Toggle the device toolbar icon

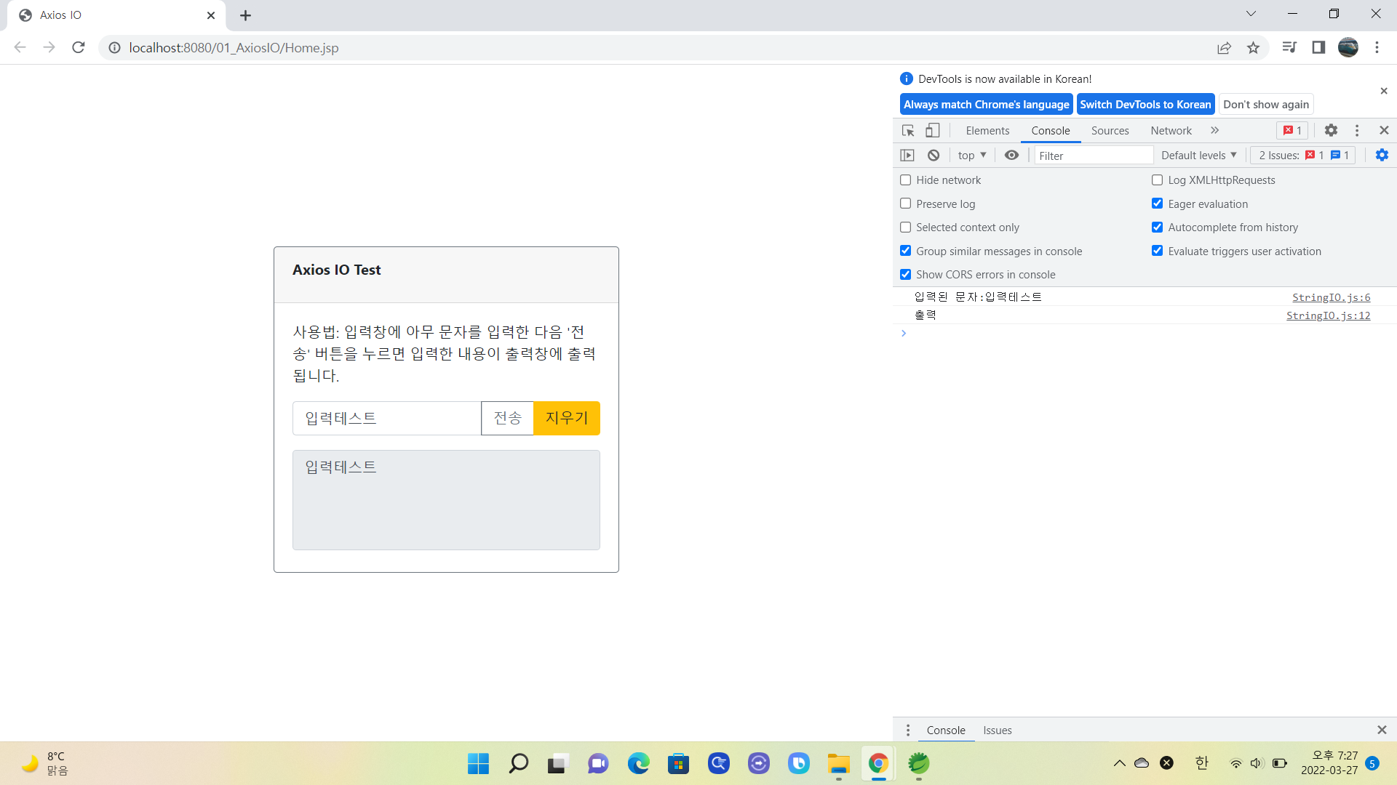[x=932, y=131]
